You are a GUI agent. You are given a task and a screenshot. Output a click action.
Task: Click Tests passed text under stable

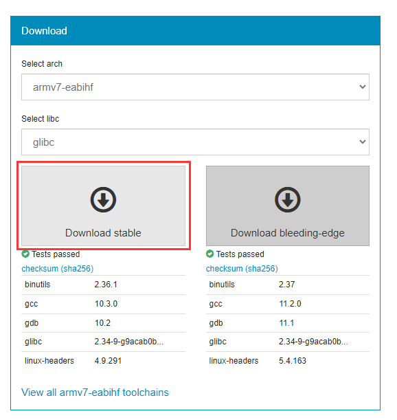click(x=56, y=254)
